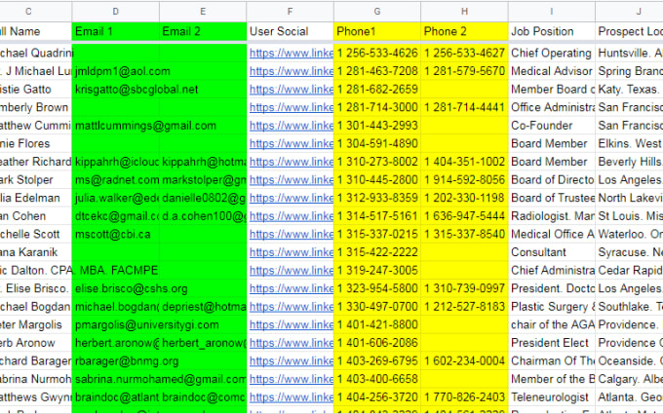Open LinkedIn link in Kristie Gatto row
Image resolution: width=663 pixels, height=414 pixels.
coord(291,90)
